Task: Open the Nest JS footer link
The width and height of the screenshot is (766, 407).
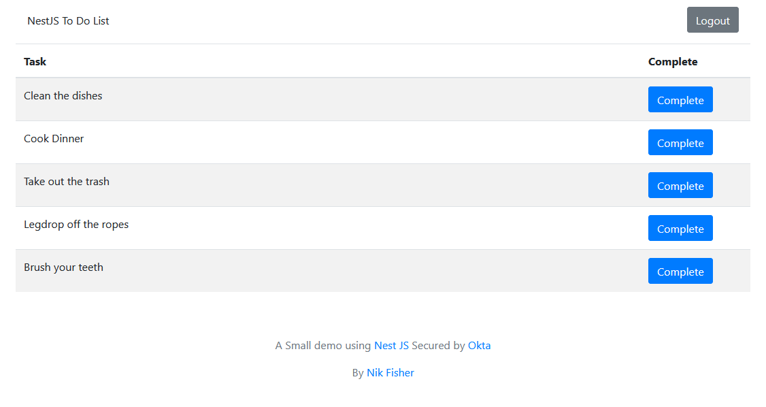Action: pos(391,346)
